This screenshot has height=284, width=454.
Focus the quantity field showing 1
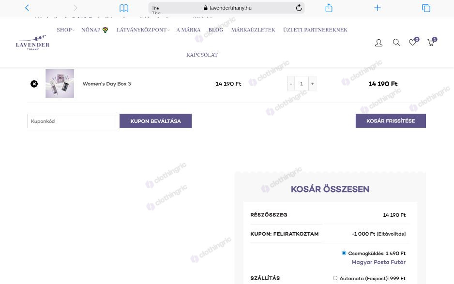click(x=302, y=84)
